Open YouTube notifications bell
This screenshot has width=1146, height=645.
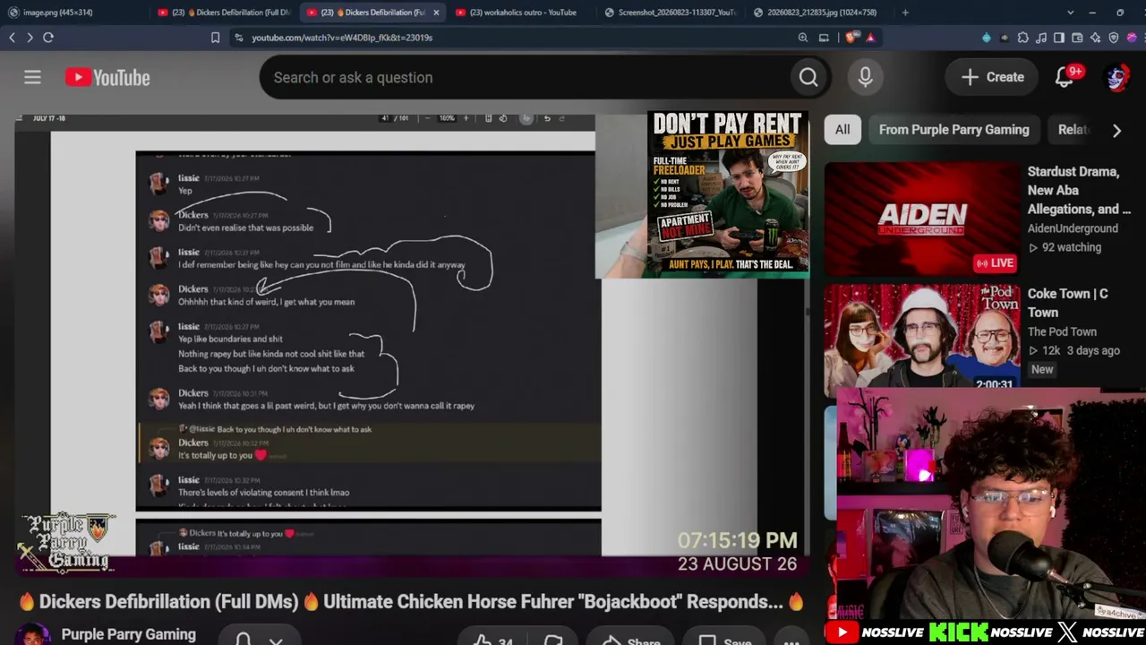pos(1065,78)
